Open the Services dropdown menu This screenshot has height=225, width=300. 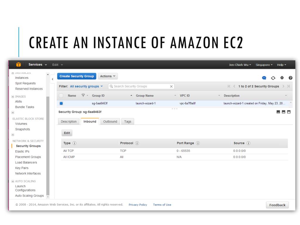pos(38,65)
